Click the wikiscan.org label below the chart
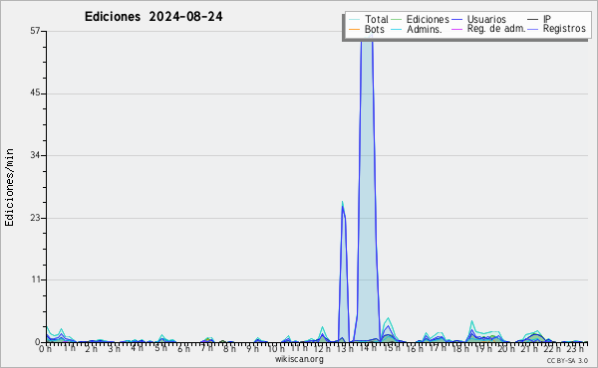This screenshot has height=368, width=598. [x=299, y=359]
